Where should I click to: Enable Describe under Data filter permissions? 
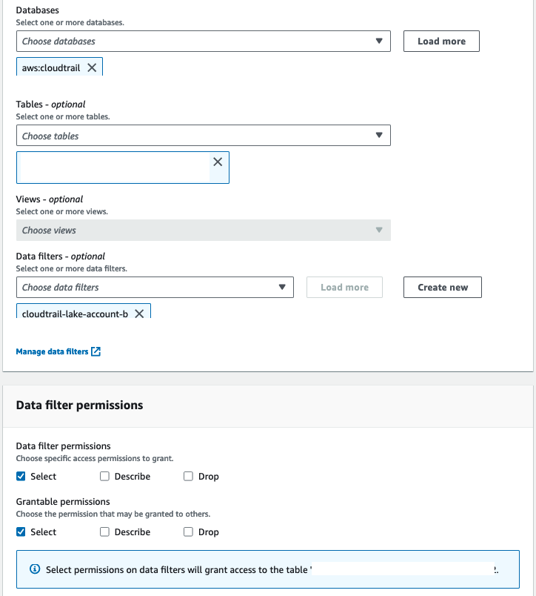coord(104,476)
